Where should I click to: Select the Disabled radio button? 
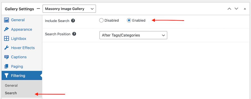(101, 21)
